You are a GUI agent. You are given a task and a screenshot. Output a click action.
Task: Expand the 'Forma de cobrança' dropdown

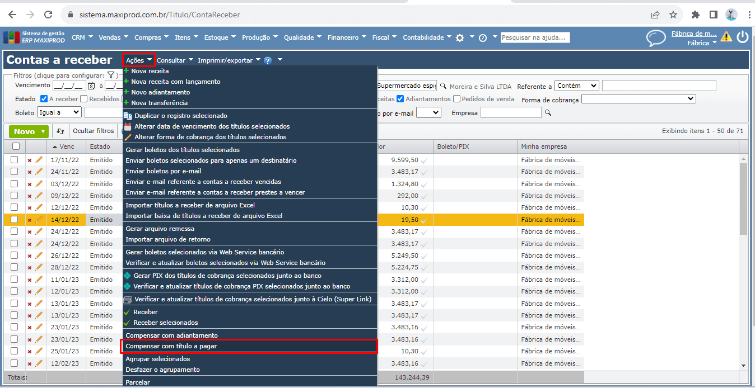tap(639, 99)
